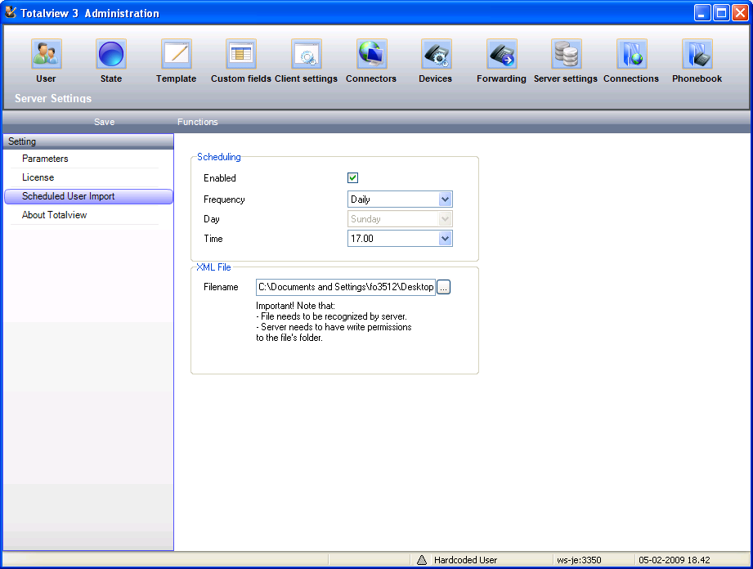Viewport: 753px width, 569px height.
Task: Expand the Time dropdown showing 17.00
Action: point(445,239)
